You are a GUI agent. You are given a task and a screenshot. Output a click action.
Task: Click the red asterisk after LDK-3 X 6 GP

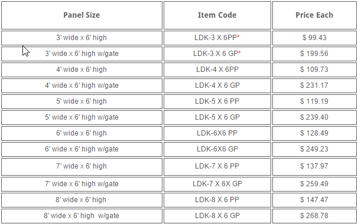tap(239, 53)
